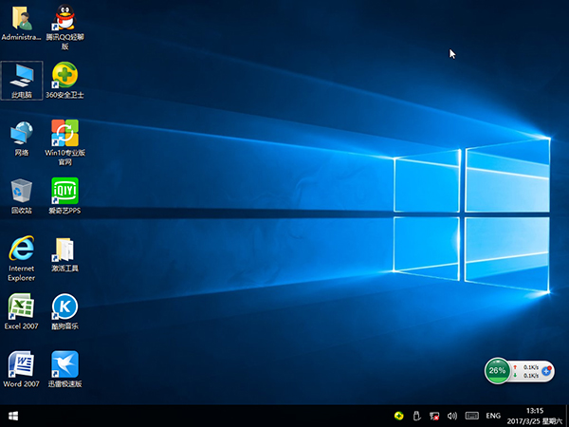The height and width of the screenshot is (427, 569).
Task: Launch the iQIYI PPS shortcut
Action: pos(64,190)
